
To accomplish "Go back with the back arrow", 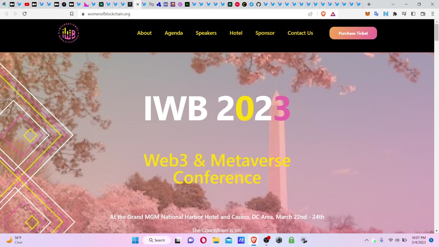I will point(6,14).
